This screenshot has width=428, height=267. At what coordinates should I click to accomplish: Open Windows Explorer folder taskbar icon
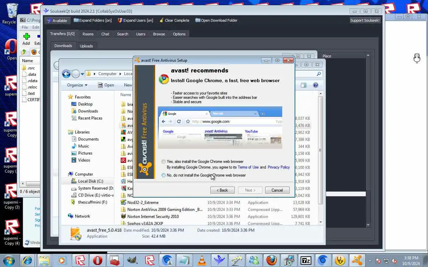44,260
